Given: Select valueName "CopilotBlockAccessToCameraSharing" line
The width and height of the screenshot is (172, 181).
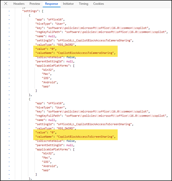Looking at the screenshot, I should 75,53.
